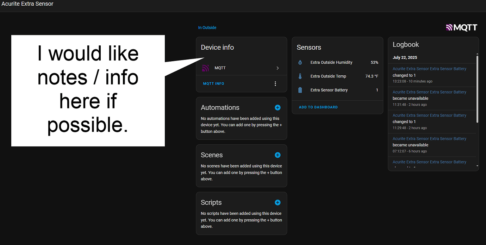Screen dimensions: 486x245
Task: Click the plus icon to add an automation
Action: coord(278,107)
